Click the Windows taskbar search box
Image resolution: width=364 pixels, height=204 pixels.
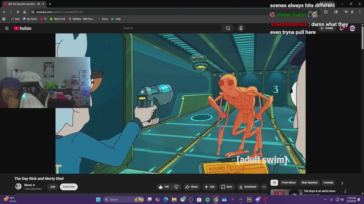(123, 199)
